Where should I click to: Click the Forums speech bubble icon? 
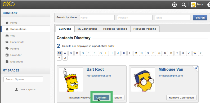[x=7, y=49]
